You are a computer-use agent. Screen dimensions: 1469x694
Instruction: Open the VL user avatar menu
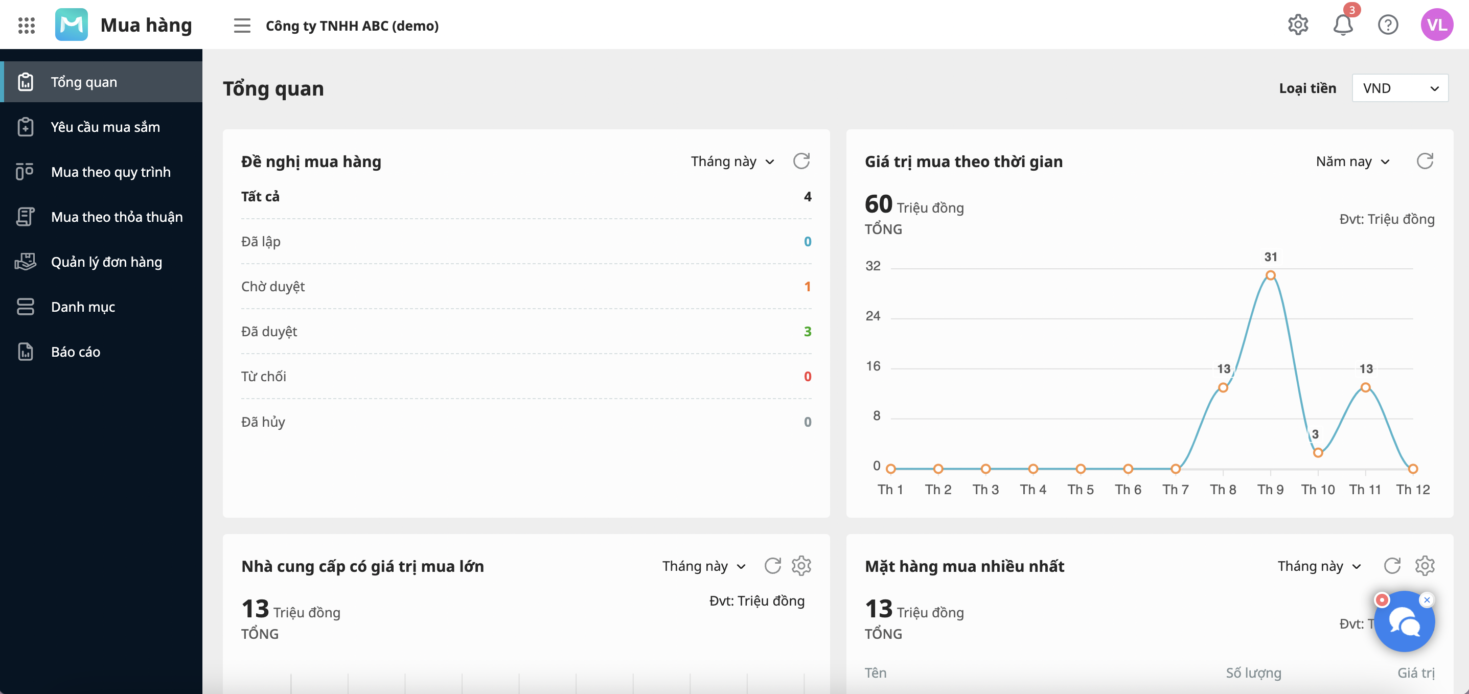(x=1436, y=25)
